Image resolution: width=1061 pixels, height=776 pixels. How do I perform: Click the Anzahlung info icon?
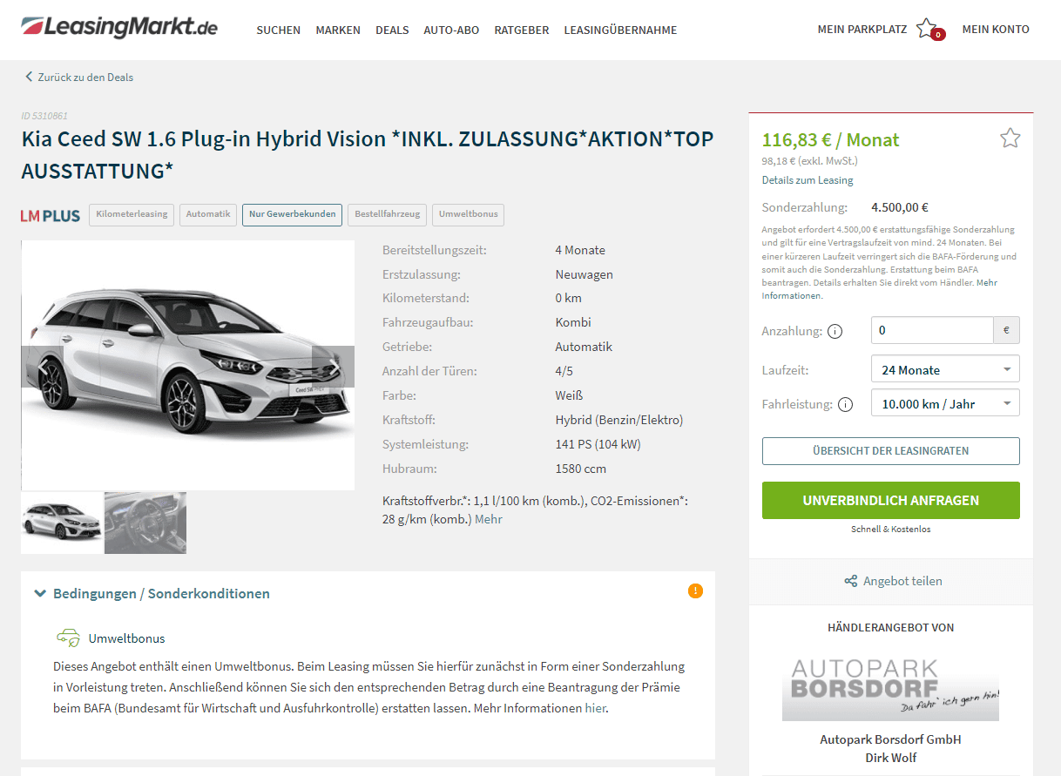click(835, 331)
